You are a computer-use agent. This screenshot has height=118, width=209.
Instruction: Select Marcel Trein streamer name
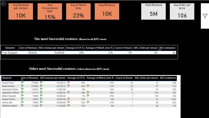pyautogui.click(x=8, y=83)
